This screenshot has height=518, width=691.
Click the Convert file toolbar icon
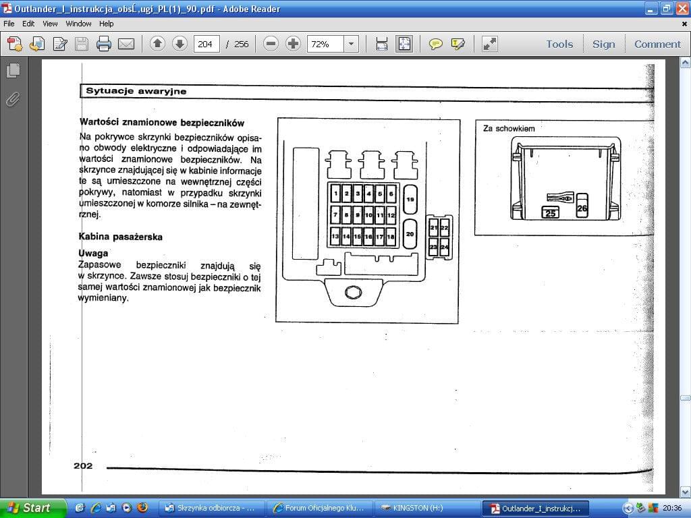(37, 44)
